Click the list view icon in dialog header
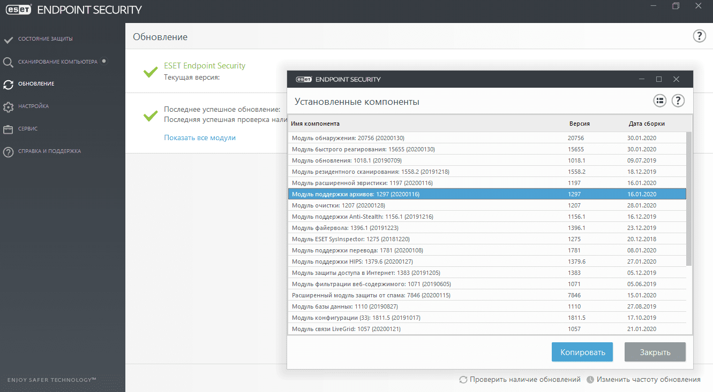 pos(659,101)
